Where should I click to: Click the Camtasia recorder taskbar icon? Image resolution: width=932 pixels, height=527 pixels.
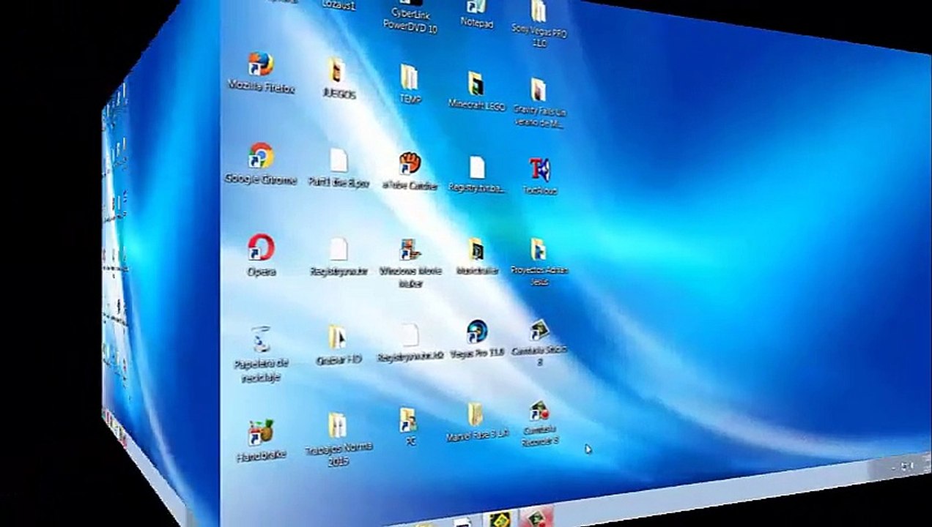click(536, 519)
